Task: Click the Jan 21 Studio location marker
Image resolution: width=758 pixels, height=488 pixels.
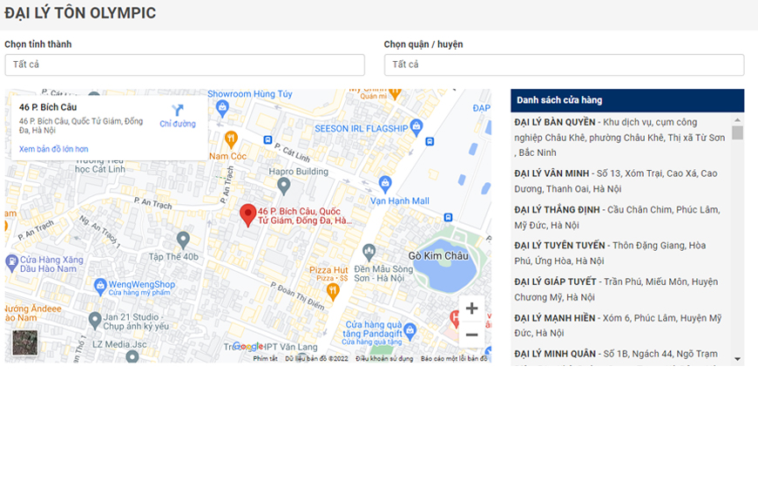Action: coord(95,320)
